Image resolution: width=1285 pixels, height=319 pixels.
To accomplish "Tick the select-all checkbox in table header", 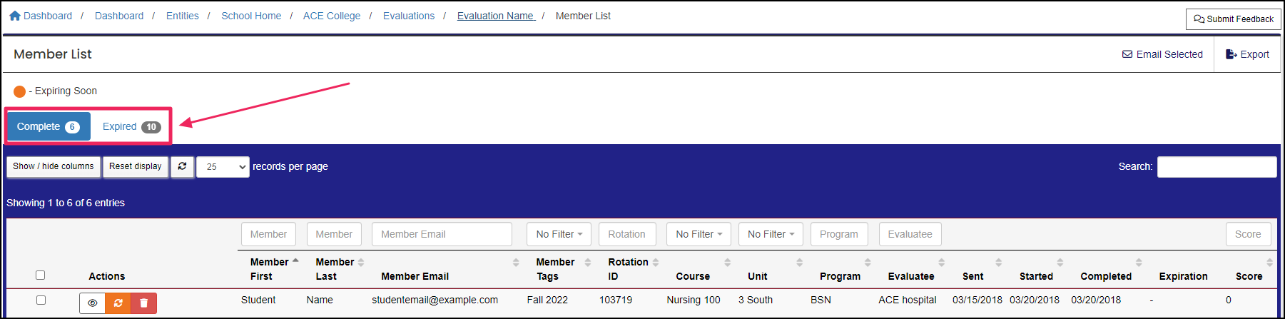I will (x=40, y=275).
